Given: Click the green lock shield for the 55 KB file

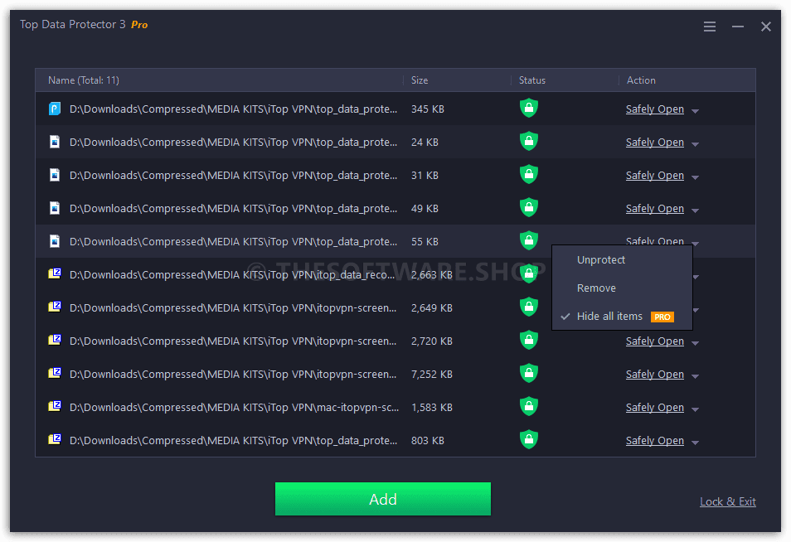Looking at the screenshot, I should tap(529, 240).
